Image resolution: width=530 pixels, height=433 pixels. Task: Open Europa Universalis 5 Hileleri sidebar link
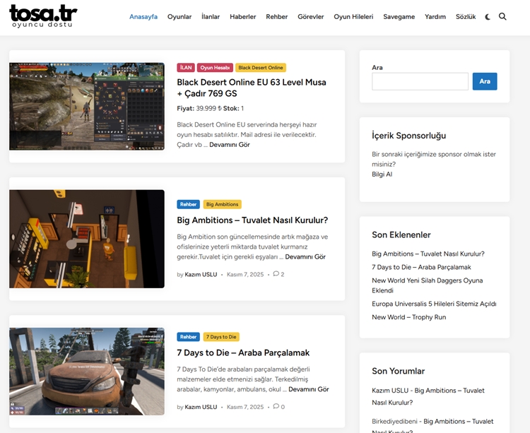434,304
